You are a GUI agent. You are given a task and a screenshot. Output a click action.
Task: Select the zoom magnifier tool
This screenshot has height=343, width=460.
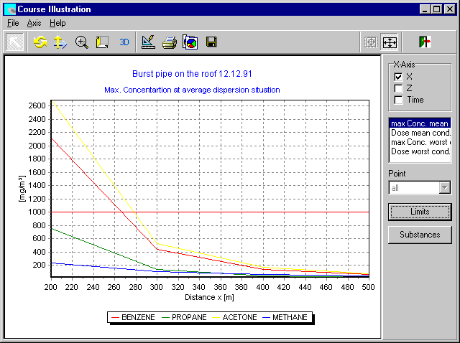tap(82, 42)
